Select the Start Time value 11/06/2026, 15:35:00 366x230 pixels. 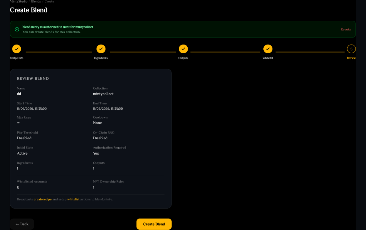click(x=32, y=109)
